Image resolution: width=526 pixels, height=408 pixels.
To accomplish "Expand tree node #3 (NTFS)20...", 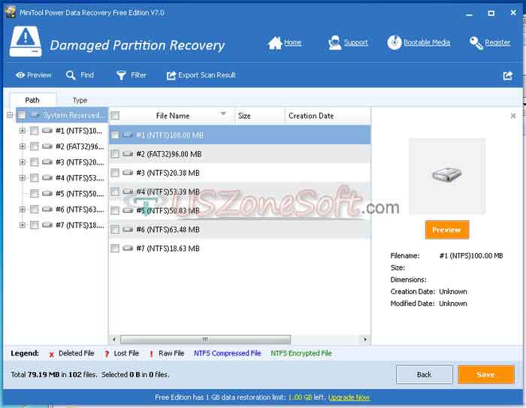I will [22, 162].
